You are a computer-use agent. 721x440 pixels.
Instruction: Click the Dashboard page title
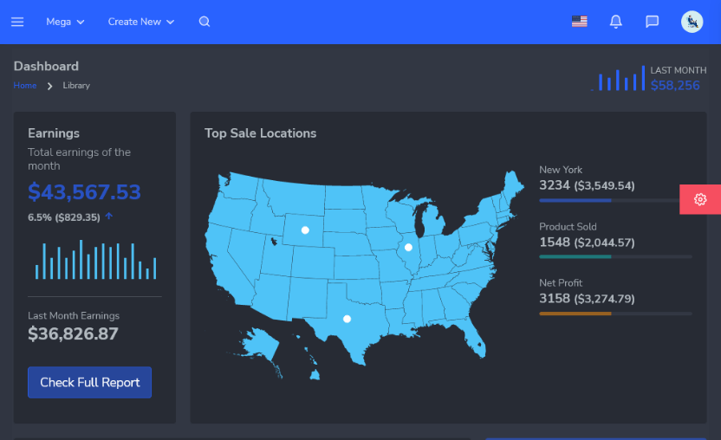[46, 66]
